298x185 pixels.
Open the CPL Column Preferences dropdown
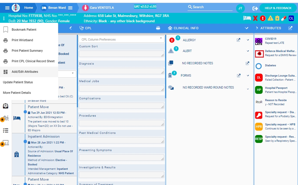point(122,39)
